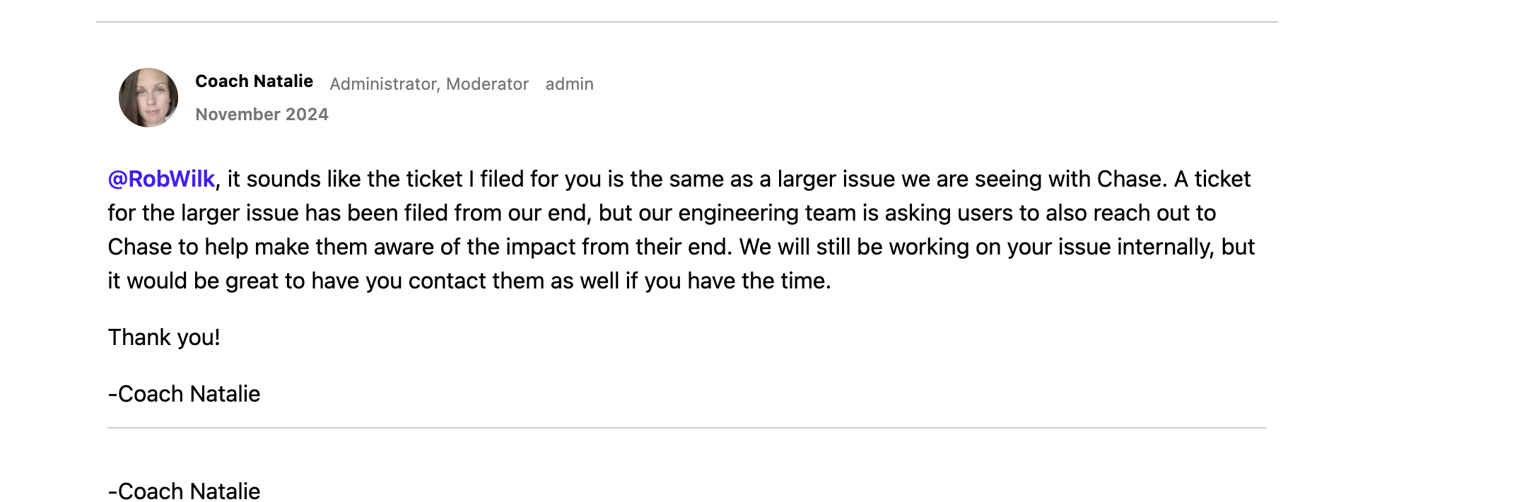Screen dimensions: 1534x502
Task: Click the signature directly below Thank you!
Action: point(184,394)
